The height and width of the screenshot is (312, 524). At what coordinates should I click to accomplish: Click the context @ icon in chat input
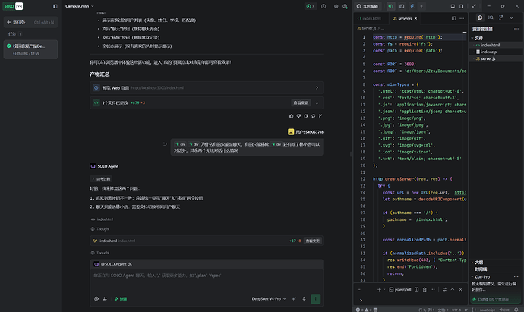[96, 299]
